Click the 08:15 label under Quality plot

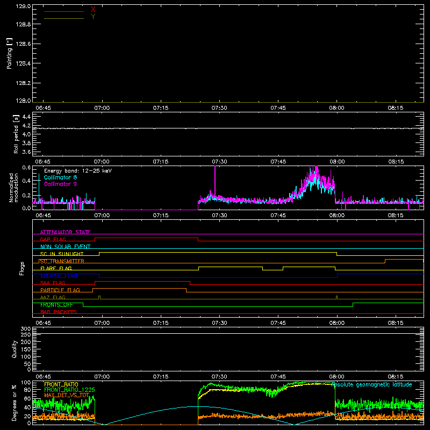396,377
